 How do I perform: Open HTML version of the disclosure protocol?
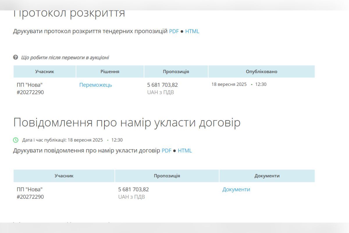coord(193,31)
